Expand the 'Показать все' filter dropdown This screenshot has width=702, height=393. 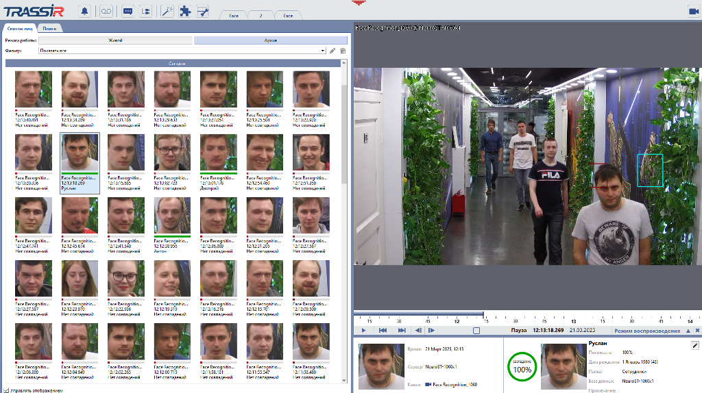click(322, 51)
